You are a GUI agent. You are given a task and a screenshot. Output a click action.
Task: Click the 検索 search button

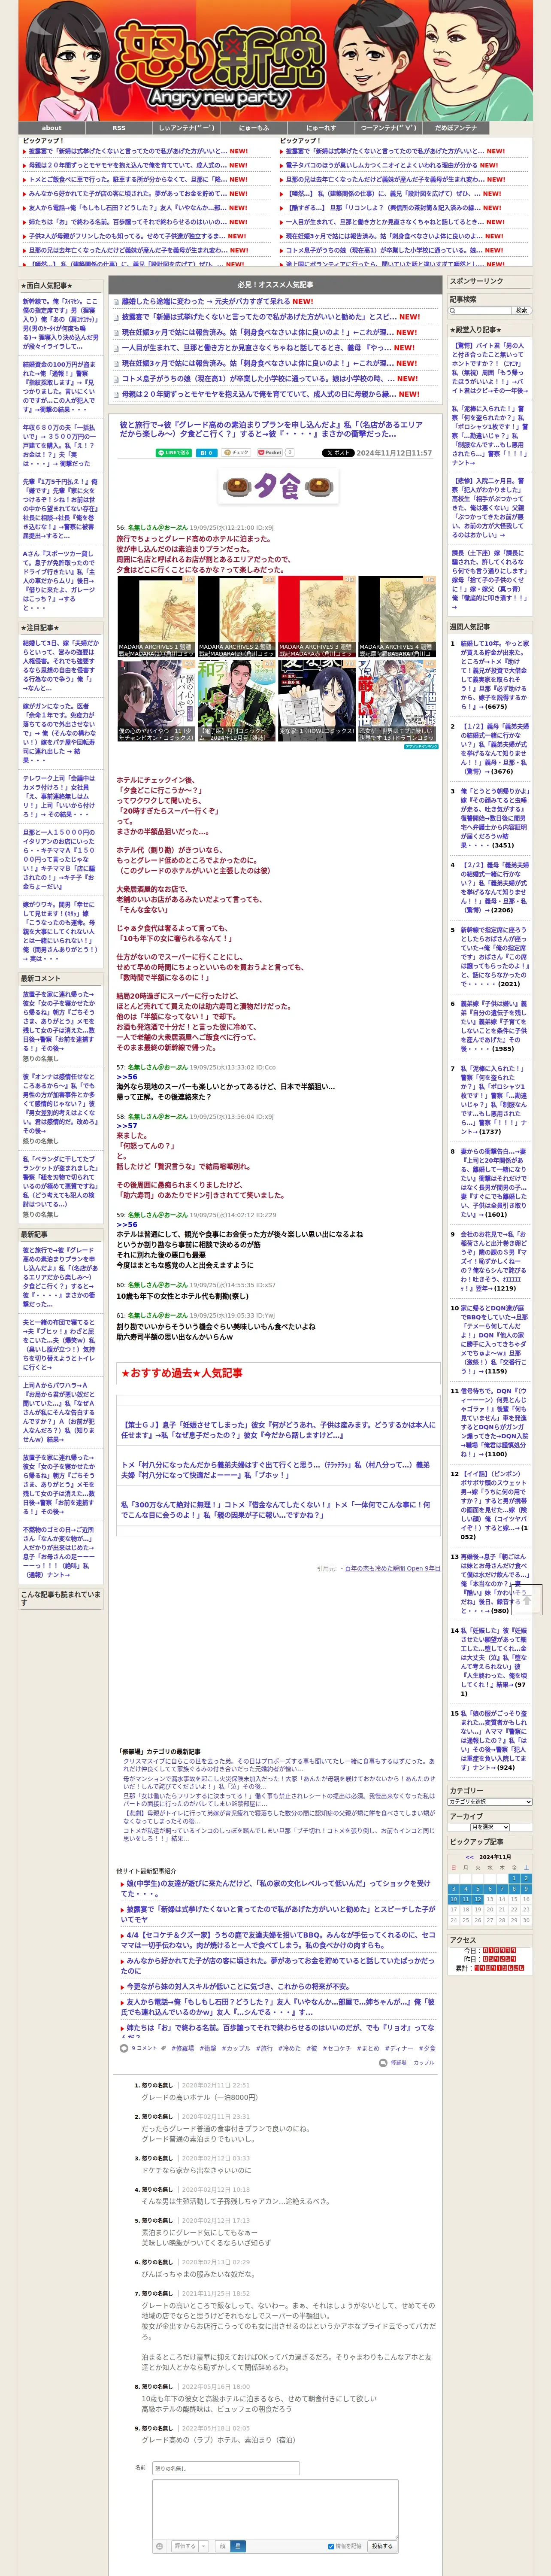[x=521, y=311]
